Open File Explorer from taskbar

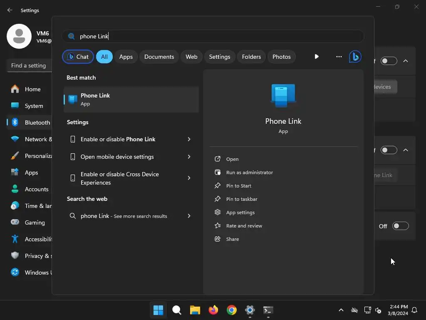(x=195, y=310)
